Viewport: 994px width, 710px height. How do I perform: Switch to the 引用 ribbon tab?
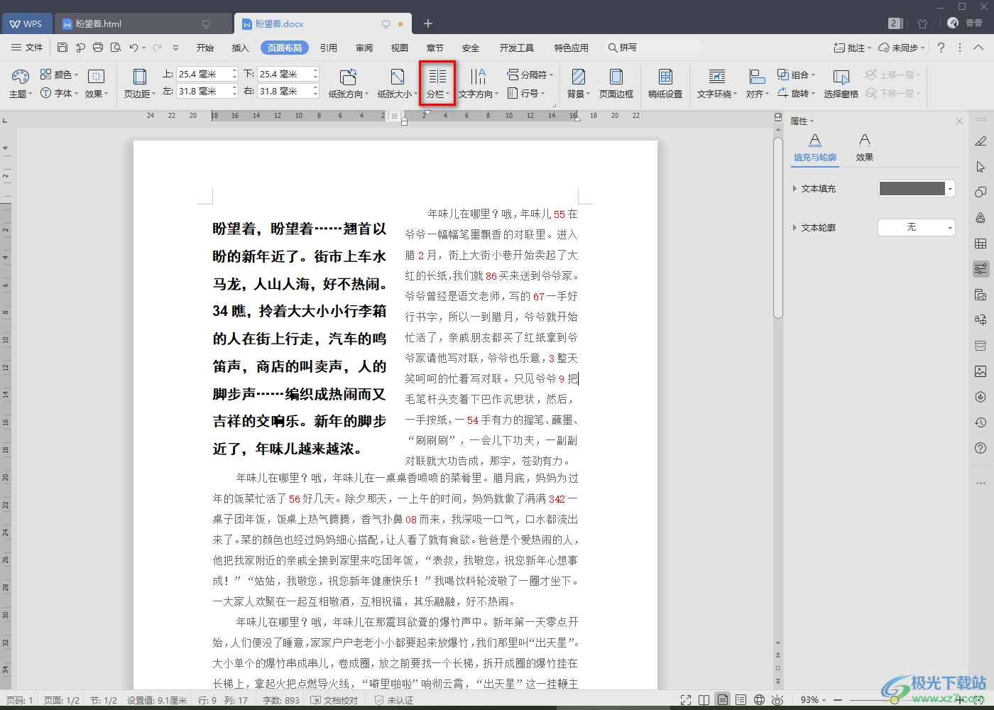click(x=329, y=48)
